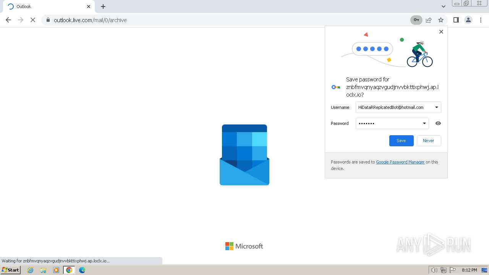Open the volume tray icon
This screenshot has width=489, height=275.
coord(434,270)
